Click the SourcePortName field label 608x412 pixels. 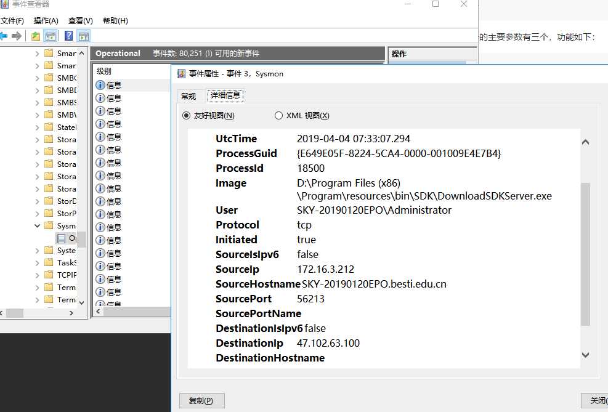(x=258, y=313)
